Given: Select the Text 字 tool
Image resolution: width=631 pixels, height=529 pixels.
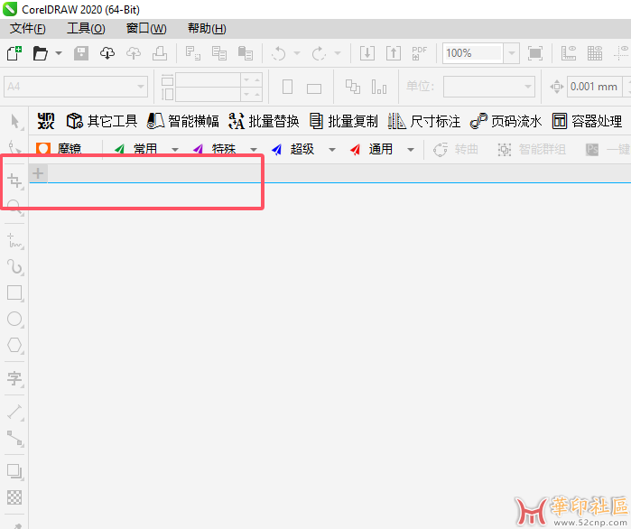Looking at the screenshot, I should (14, 378).
